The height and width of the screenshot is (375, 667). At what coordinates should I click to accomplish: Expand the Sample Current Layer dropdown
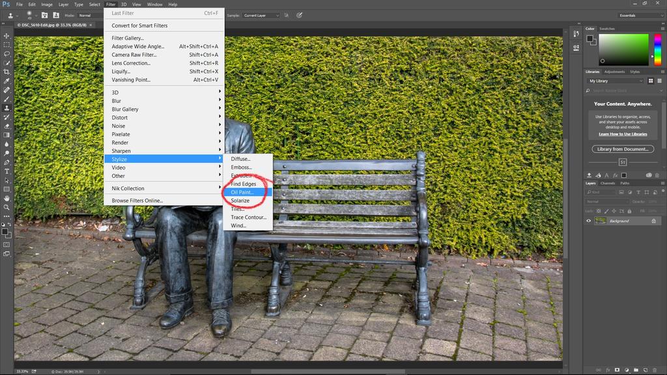(x=261, y=15)
